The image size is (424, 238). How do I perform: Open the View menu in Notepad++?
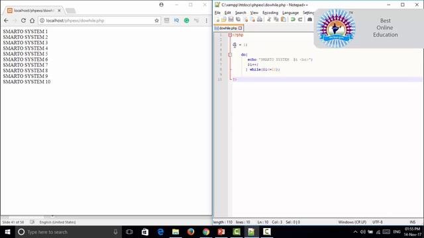click(254, 13)
